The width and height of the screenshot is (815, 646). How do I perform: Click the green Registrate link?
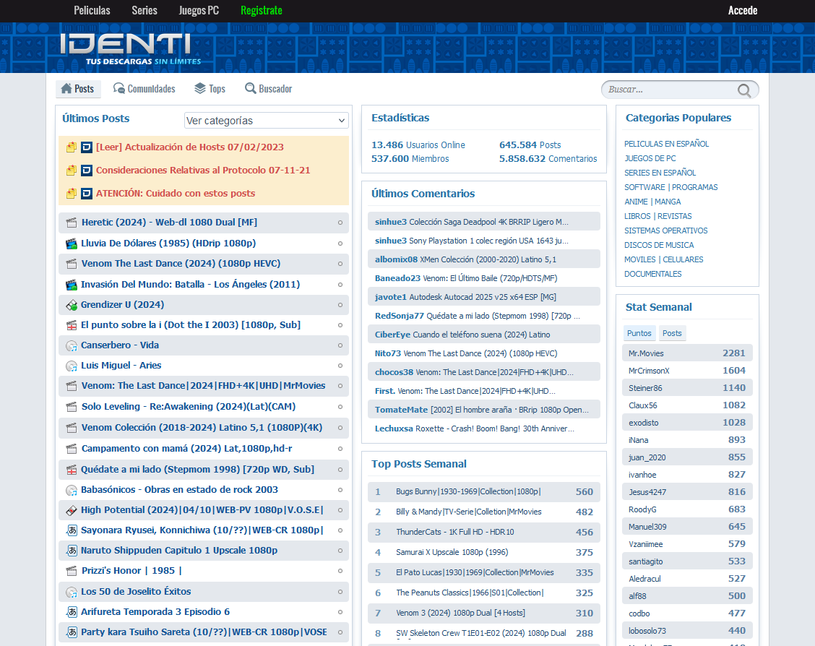click(261, 10)
